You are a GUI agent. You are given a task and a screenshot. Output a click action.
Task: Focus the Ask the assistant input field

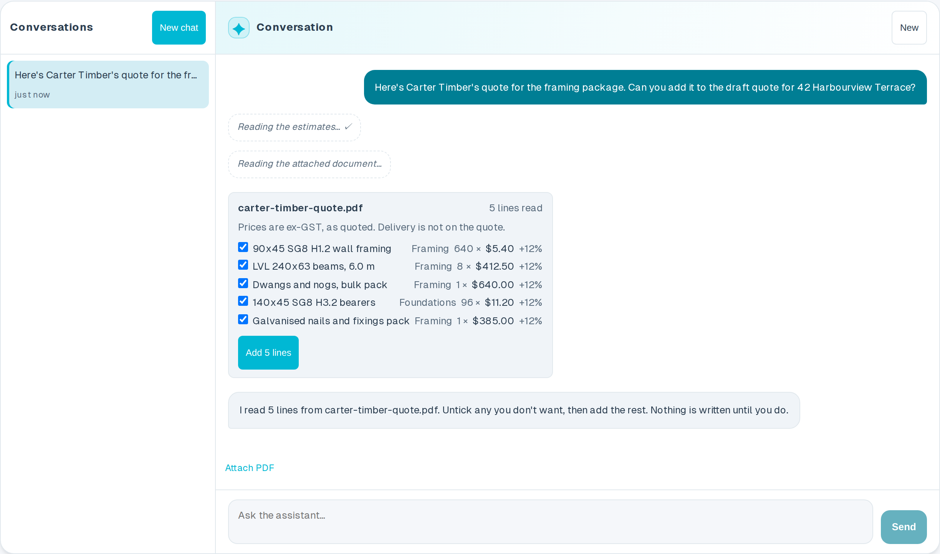coord(550,522)
